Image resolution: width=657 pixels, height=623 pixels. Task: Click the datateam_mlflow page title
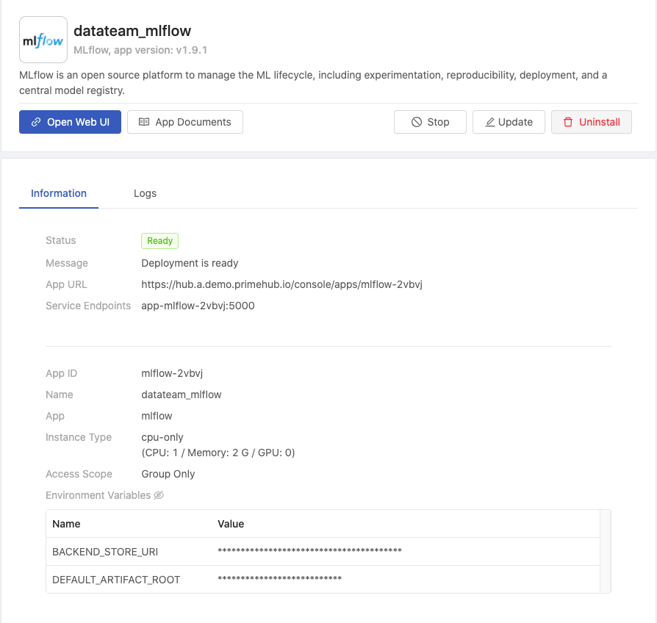tap(132, 31)
